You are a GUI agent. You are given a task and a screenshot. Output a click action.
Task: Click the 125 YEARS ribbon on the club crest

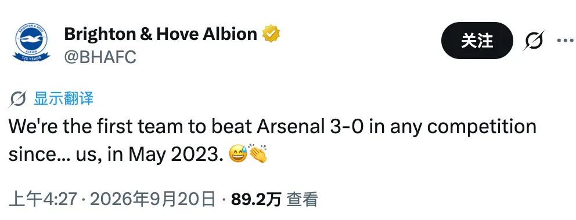click(31, 57)
